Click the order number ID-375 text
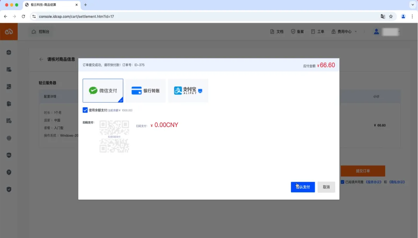The image size is (418, 238). coord(139,65)
